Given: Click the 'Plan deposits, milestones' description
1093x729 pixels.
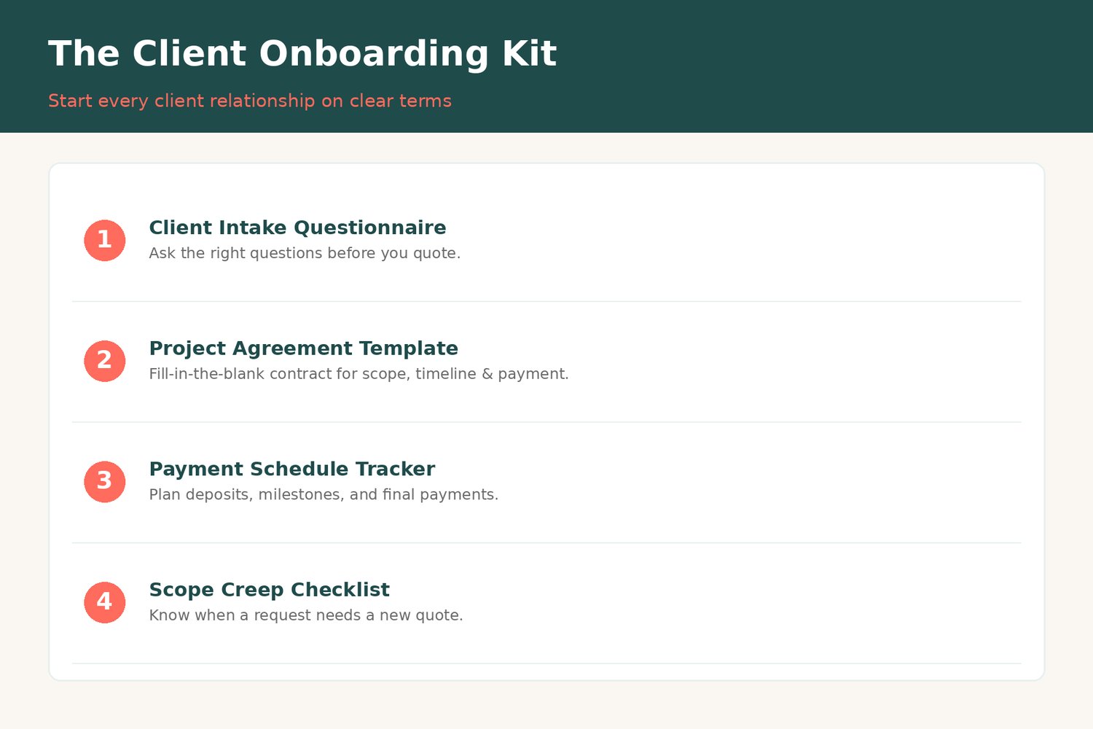Looking at the screenshot, I should 324,494.
